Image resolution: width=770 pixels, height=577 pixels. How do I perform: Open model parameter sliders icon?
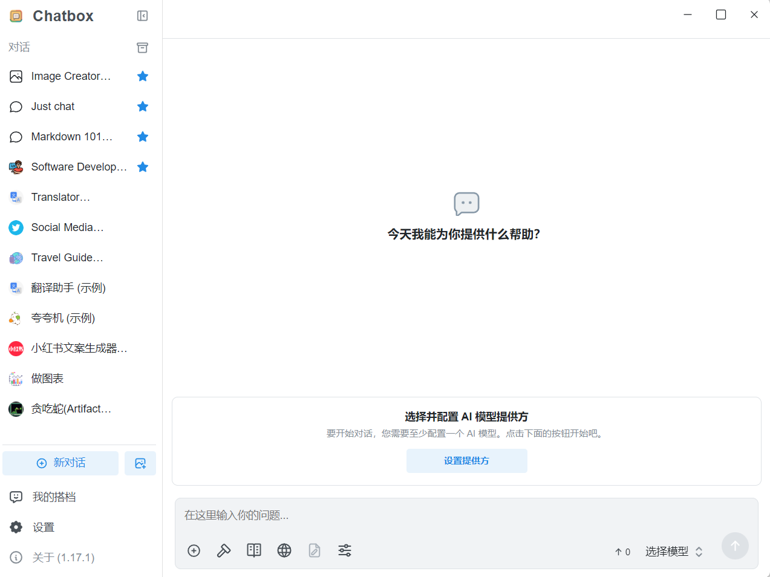[x=345, y=550]
